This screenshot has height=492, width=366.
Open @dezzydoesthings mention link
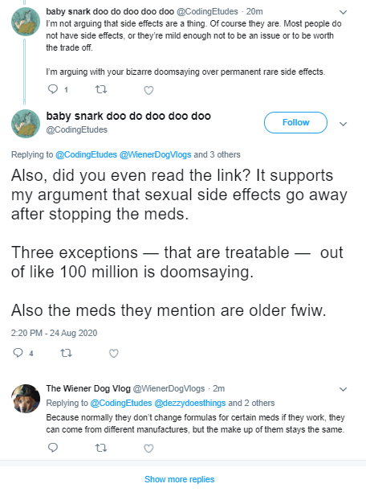pyautogui.click(x=190, y=403)
